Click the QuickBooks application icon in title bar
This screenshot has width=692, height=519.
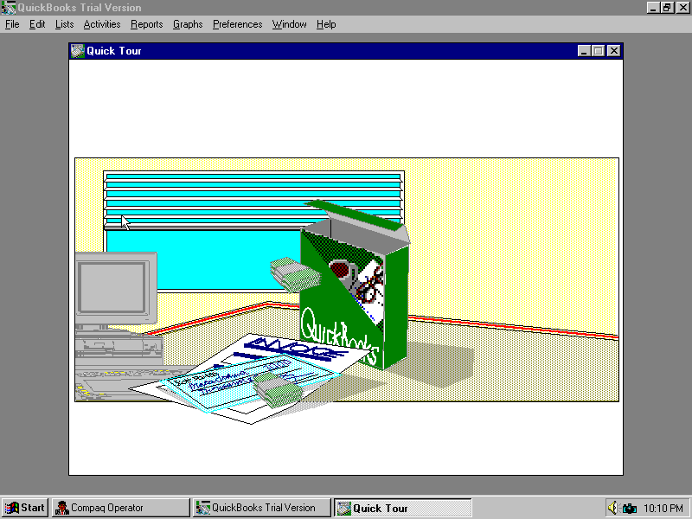[9, 8]
